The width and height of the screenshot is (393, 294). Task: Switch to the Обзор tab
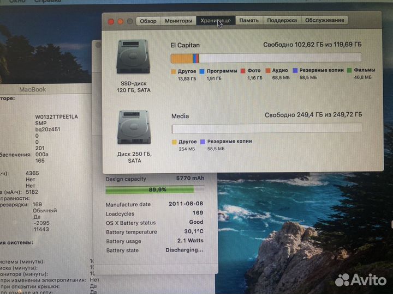tap(148, 21)
